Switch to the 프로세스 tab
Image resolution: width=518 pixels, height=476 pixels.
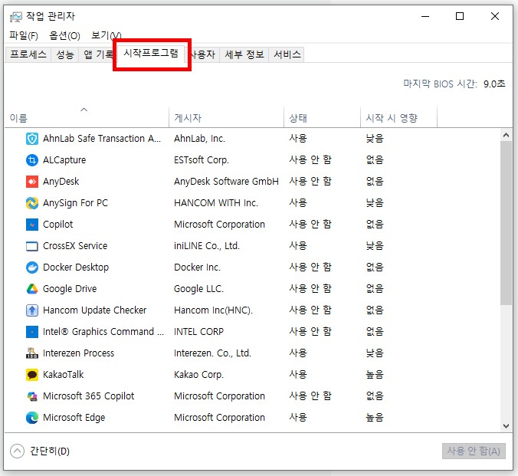coord(28,54)
